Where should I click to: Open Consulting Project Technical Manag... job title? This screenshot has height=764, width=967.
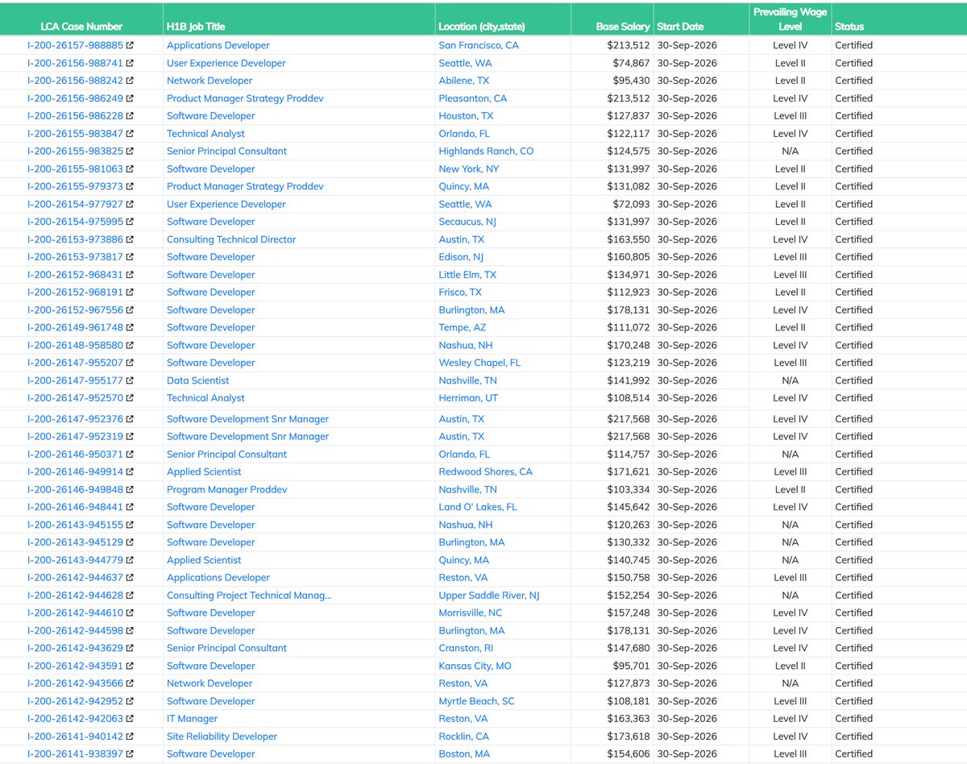point(249,596)
